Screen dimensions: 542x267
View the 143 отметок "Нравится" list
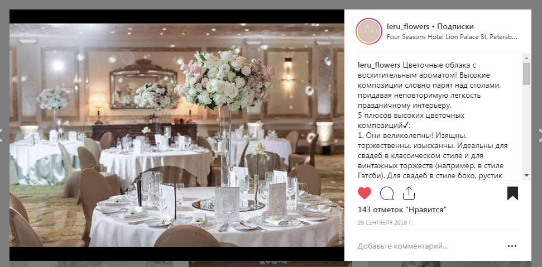pos(402,209)
